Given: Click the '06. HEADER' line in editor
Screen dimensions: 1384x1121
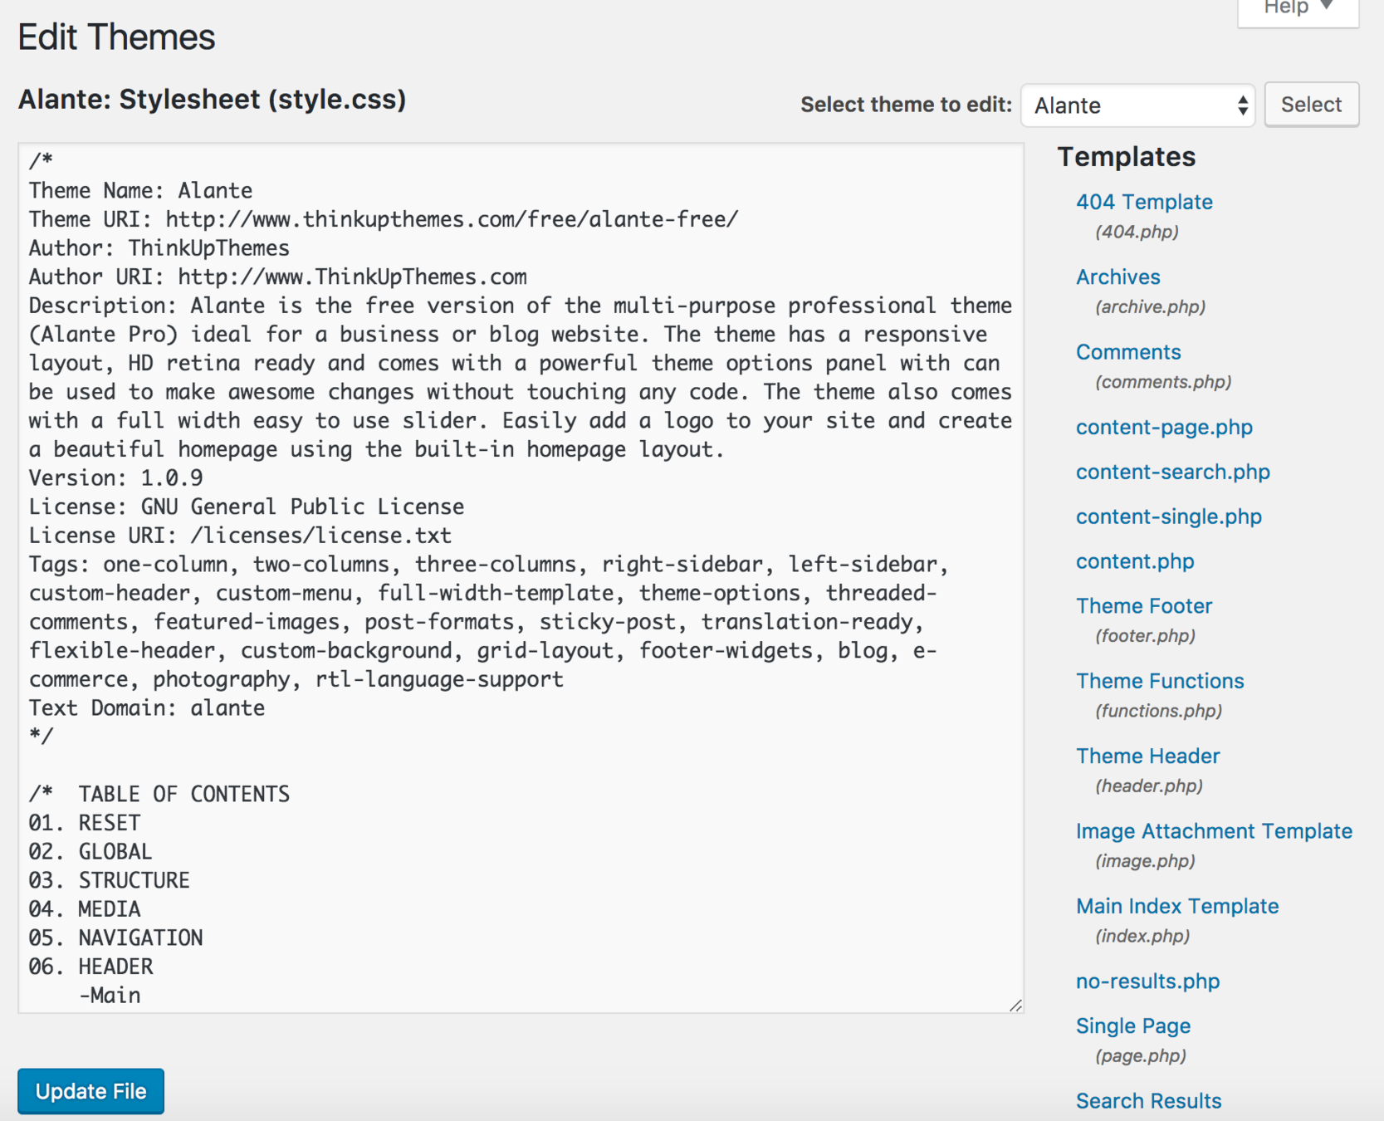Looking at the screenshot, I should click(x=90, y=967).
